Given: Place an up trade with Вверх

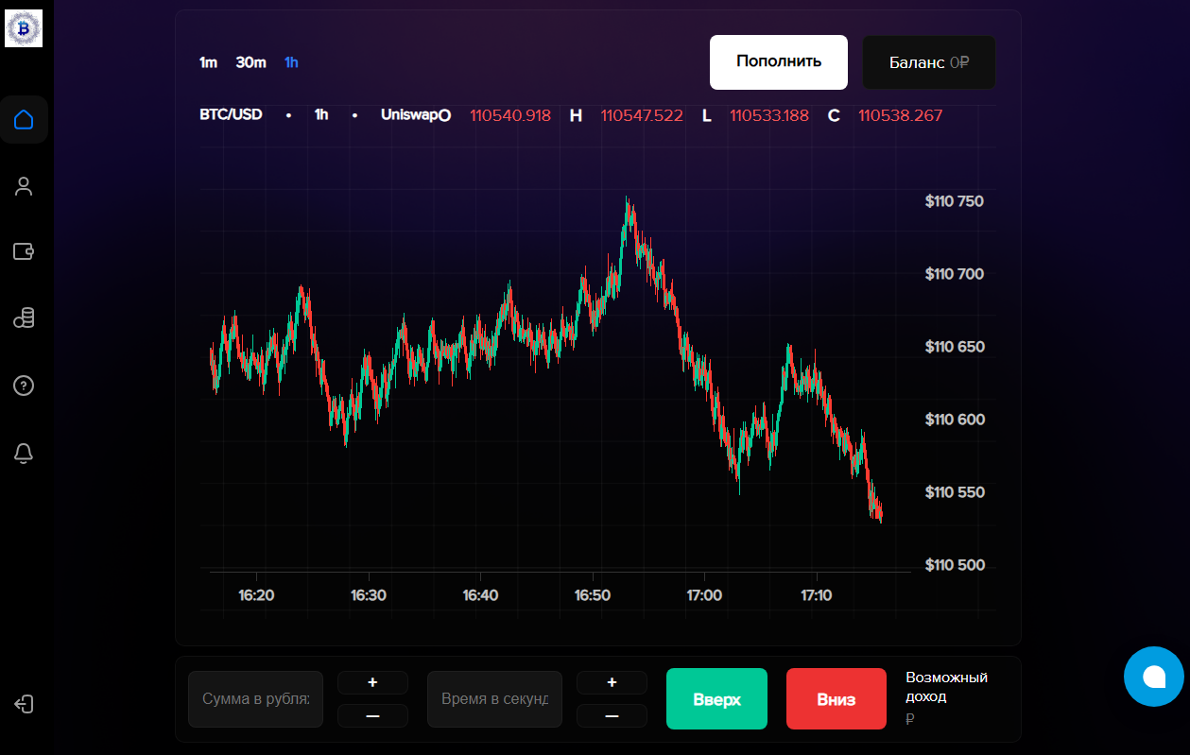Looking at the screenshot, I should pos(716,698).
